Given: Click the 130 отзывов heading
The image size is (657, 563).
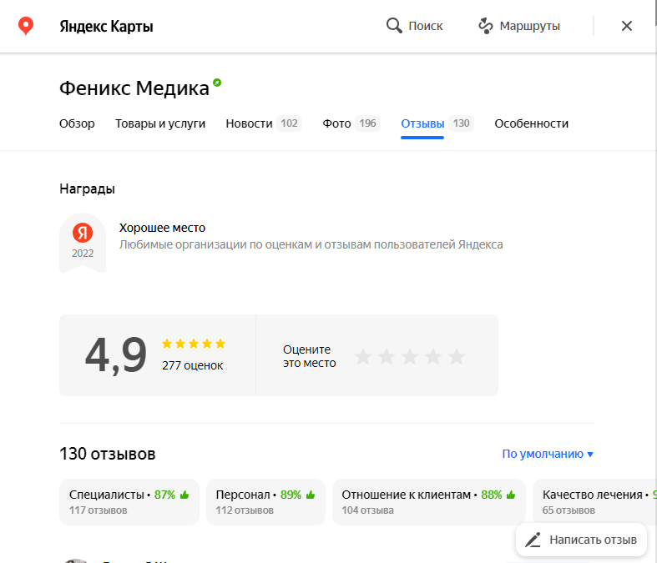Looking at the screenshot, I should [108, 454].
